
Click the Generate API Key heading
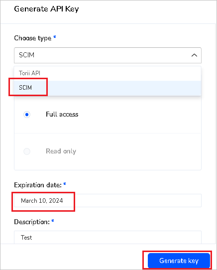[46, 9]
